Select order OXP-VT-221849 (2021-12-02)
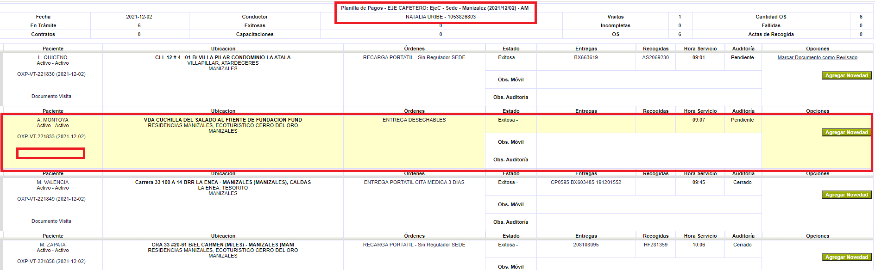This screenshot has width=875, height=270. tap(51, 199)
